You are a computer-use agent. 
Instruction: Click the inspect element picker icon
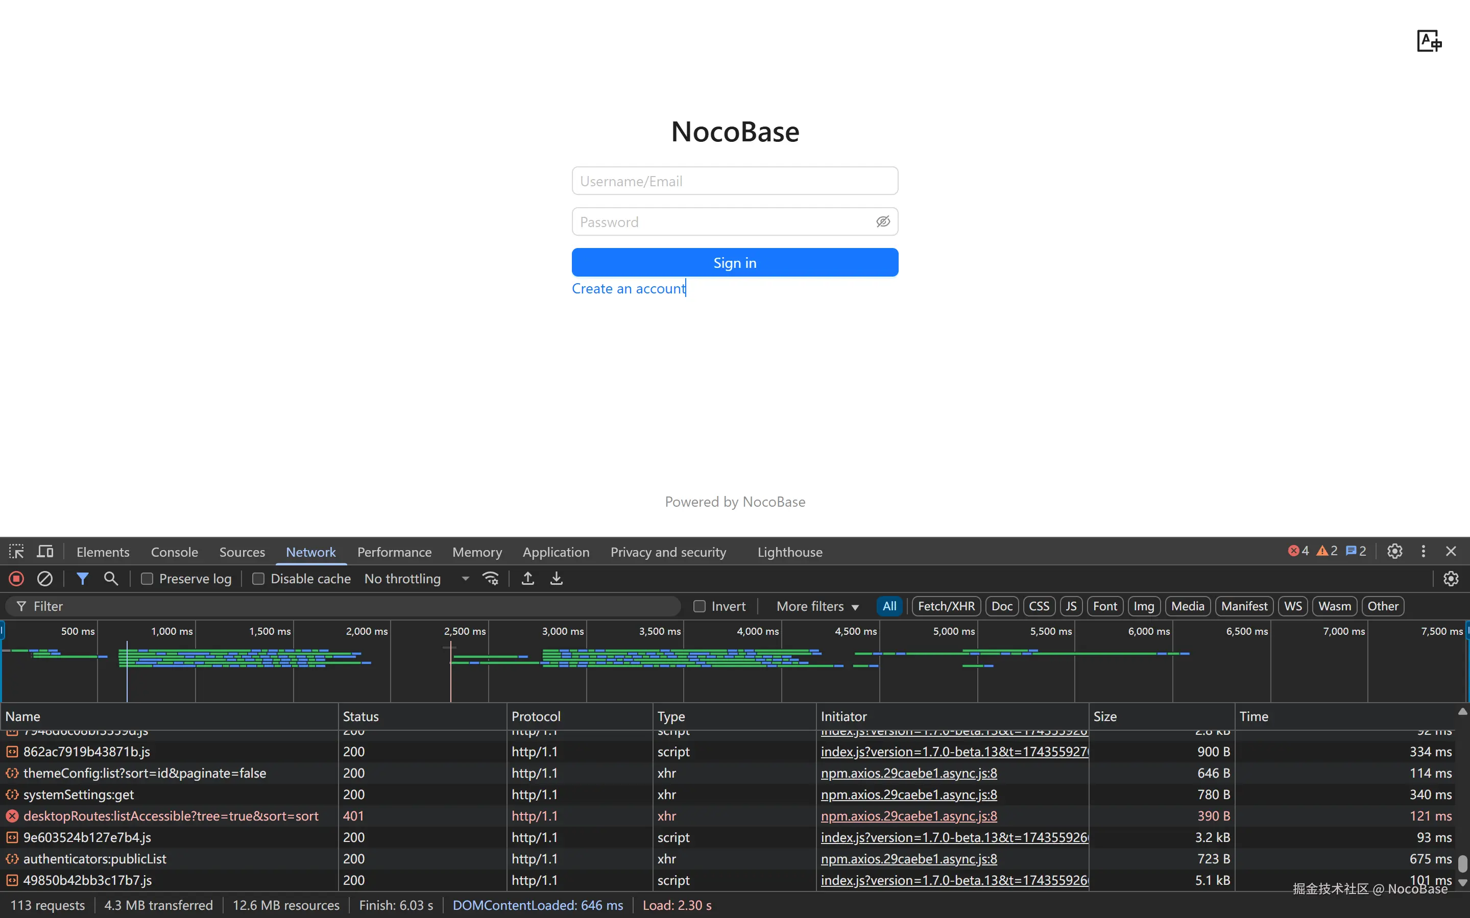coord(16,551)
